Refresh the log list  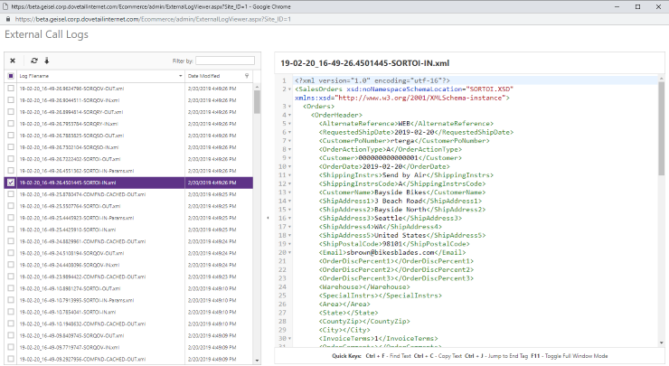(x=33, y=61)
